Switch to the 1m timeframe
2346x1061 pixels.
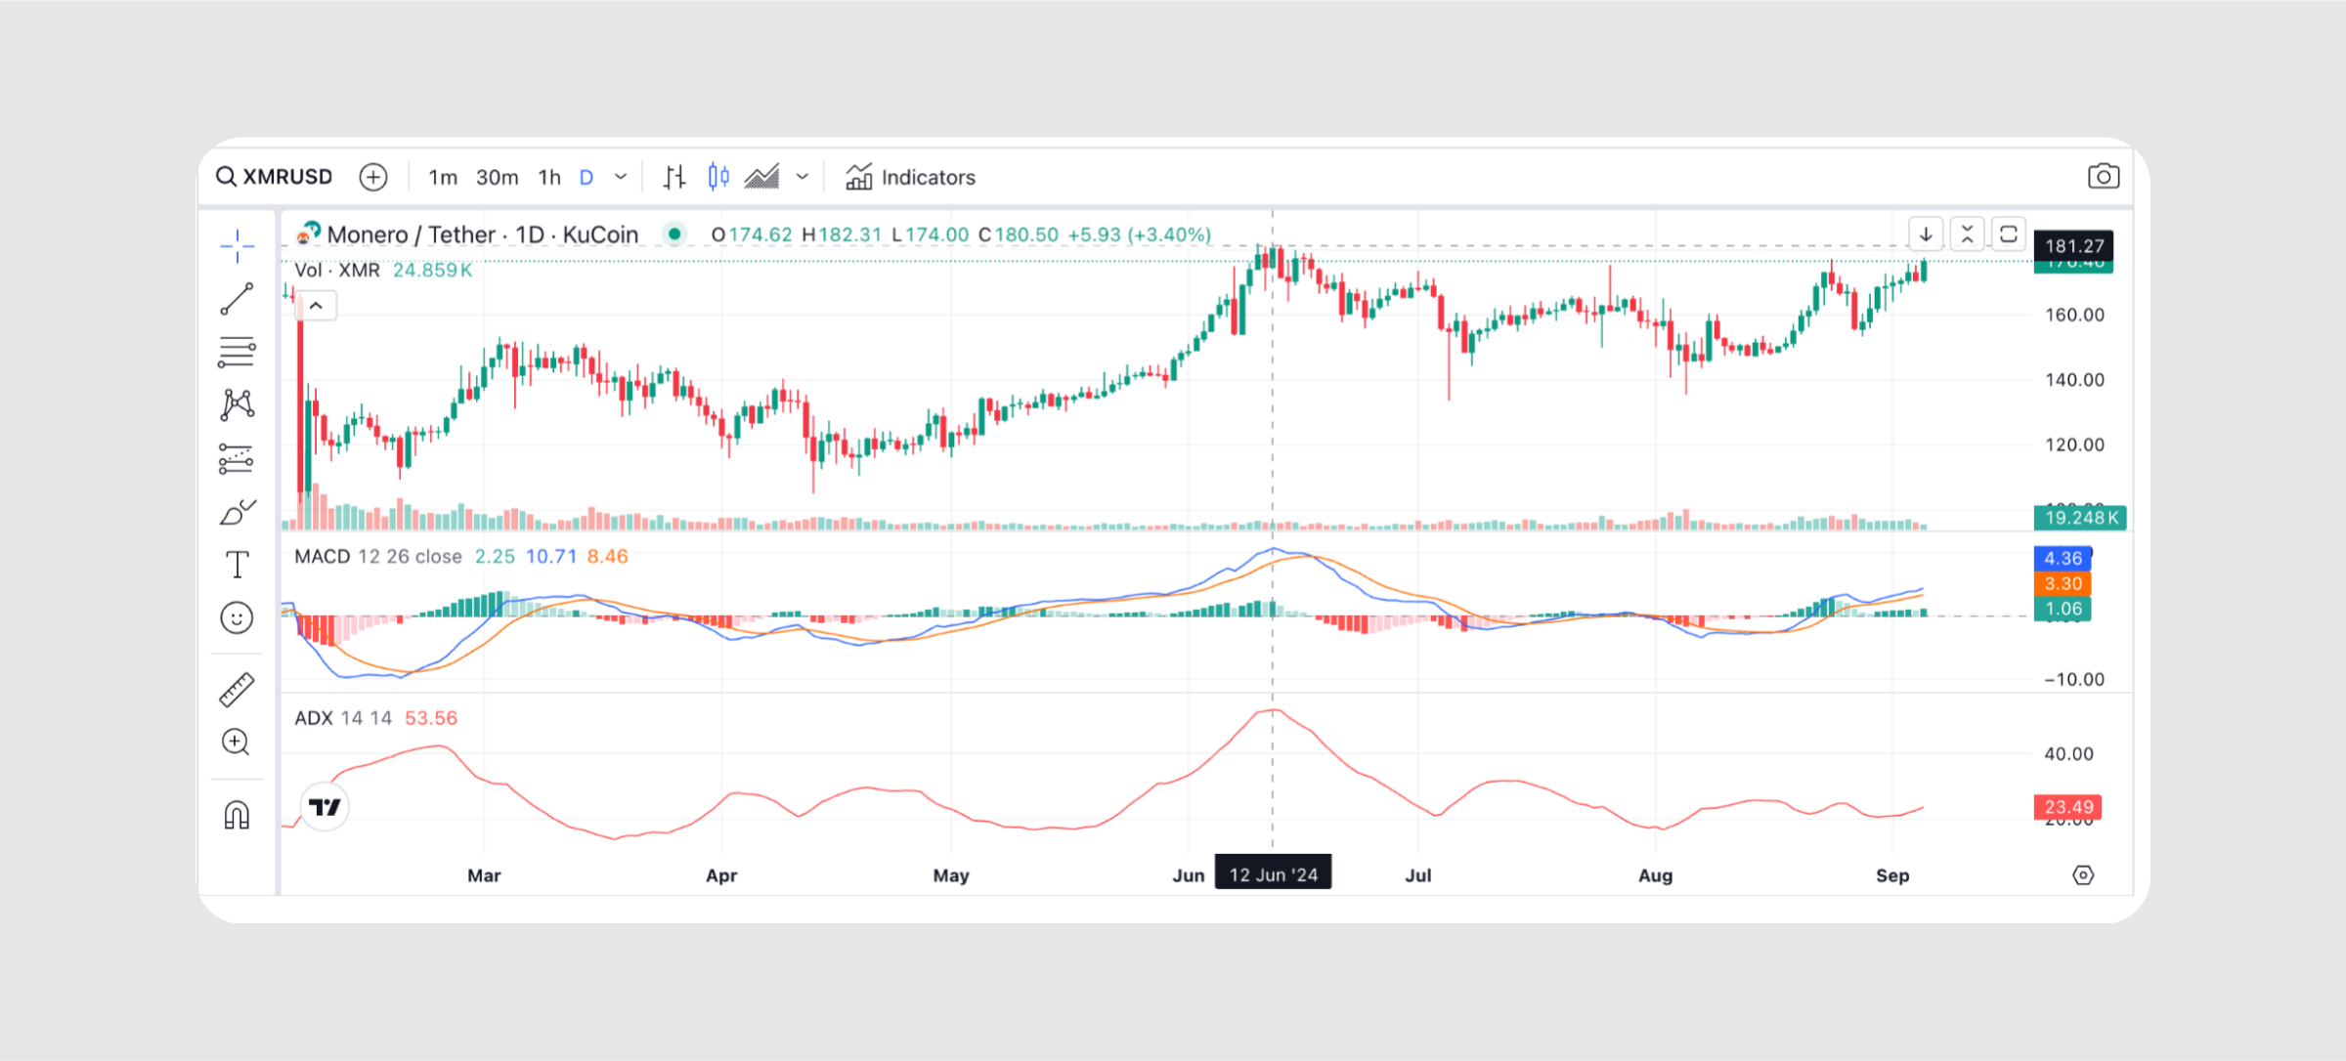coord(443,177)
